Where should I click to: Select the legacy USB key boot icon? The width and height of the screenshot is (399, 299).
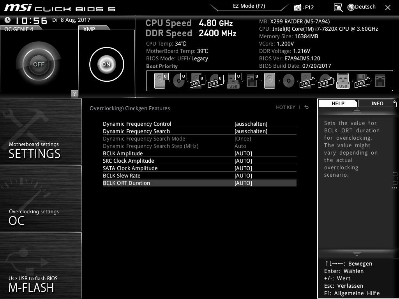pyautogui.click(x=343, y=81)
